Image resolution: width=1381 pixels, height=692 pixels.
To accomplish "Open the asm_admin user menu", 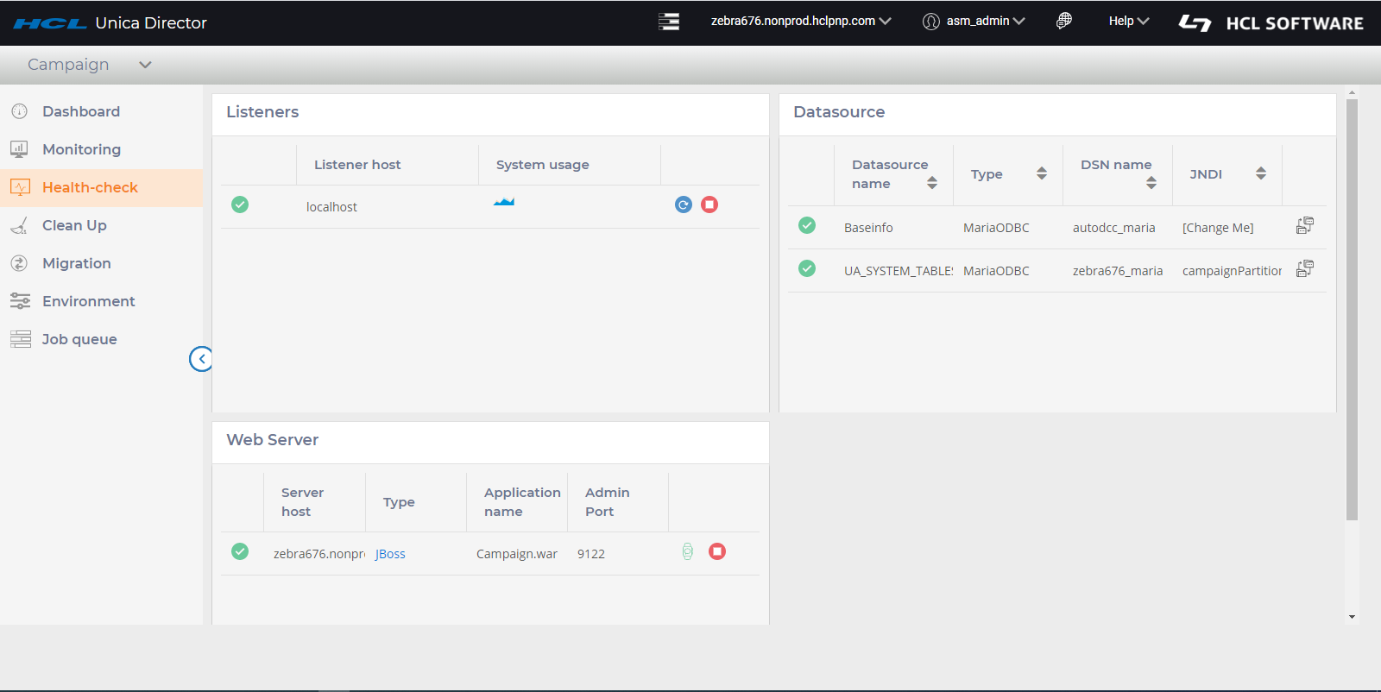I will pos(975,21).
